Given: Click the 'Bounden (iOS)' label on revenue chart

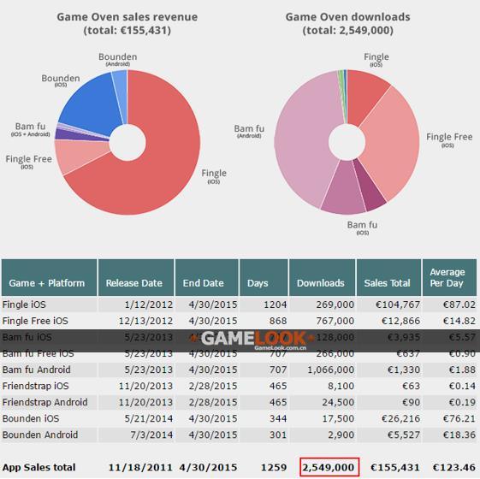Looking at the screenshot, I should tap(61, 80).
